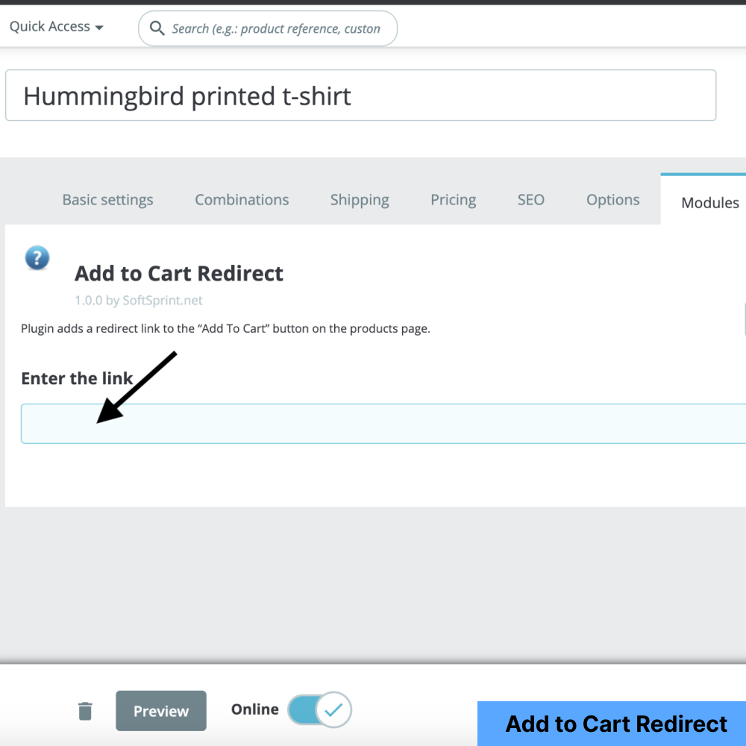Open the Basic settings tab
The width and height of the screenshot is (746, 746).
tap(107, 199)
